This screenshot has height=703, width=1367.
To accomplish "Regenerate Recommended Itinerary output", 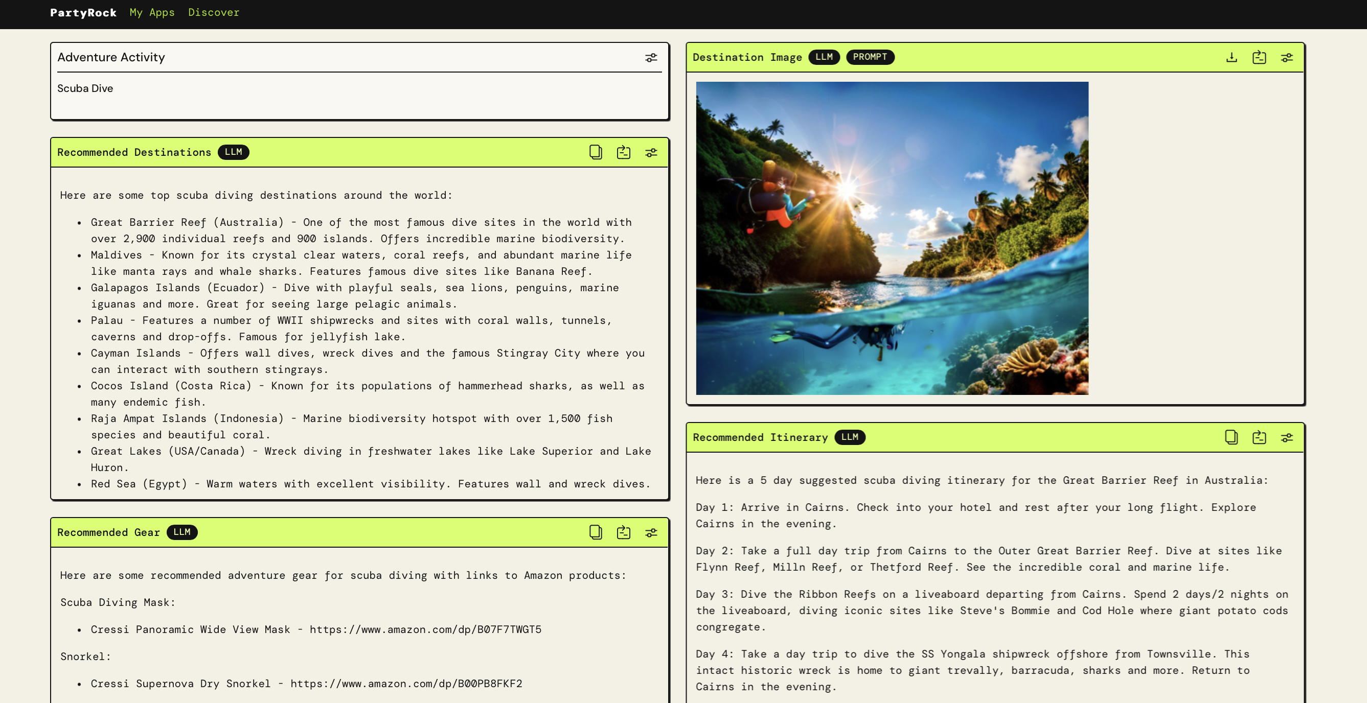I will (x=1259, y=437).
